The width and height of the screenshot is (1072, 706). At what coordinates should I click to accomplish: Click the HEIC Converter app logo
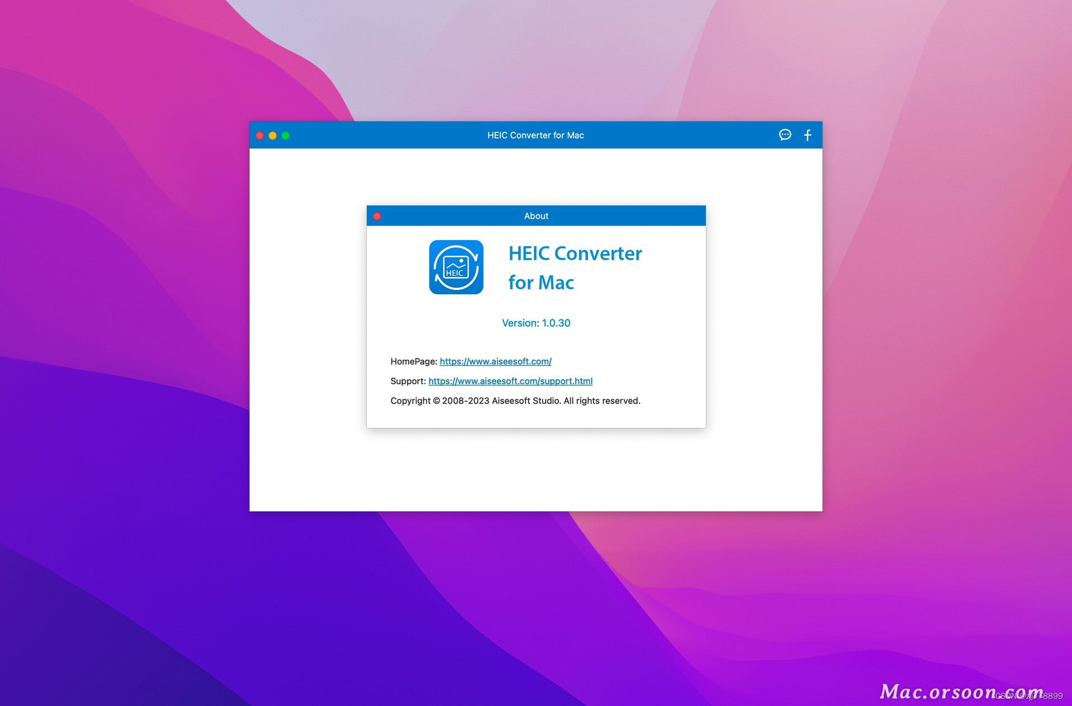click(456, 267)
